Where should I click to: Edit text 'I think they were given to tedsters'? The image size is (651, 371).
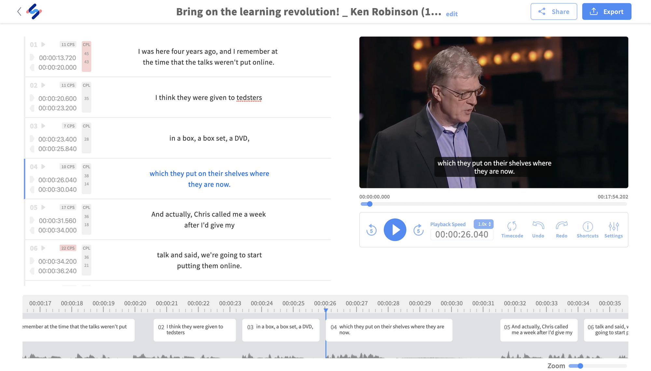(x=209, y=98)
